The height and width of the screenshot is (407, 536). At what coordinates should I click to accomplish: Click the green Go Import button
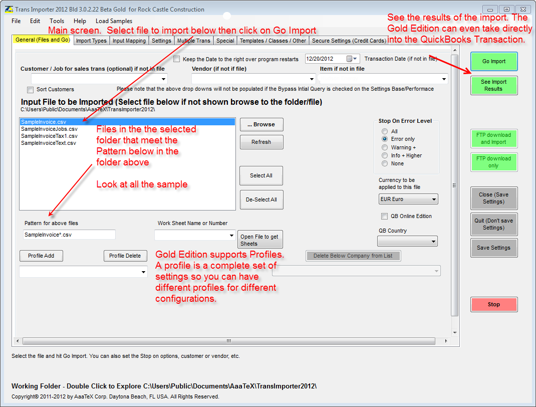tap(494, 61)
